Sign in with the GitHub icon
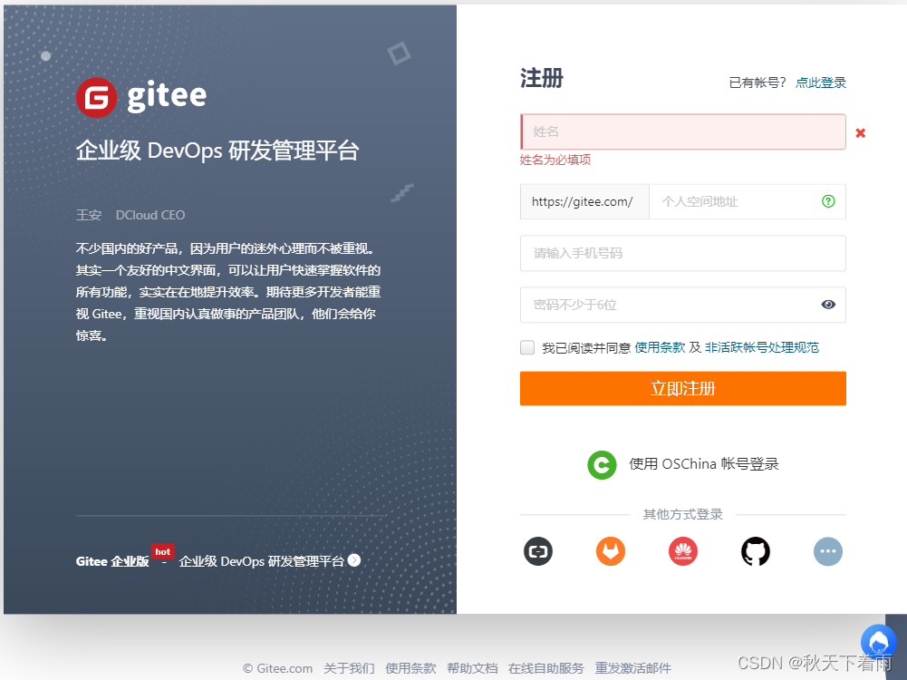Image resolution: width=907 pixels, height=680 pixels. (756, 551)
